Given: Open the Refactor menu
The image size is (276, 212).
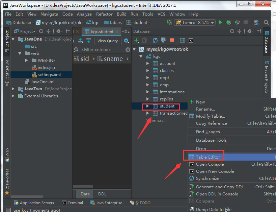Looking at the screenshot, I should click(104, 14).
